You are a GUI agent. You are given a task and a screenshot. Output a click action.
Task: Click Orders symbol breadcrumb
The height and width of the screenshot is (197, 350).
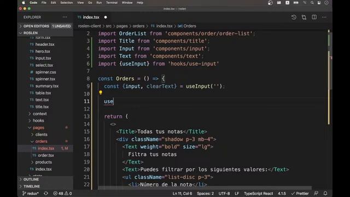[x=187, y=26]
